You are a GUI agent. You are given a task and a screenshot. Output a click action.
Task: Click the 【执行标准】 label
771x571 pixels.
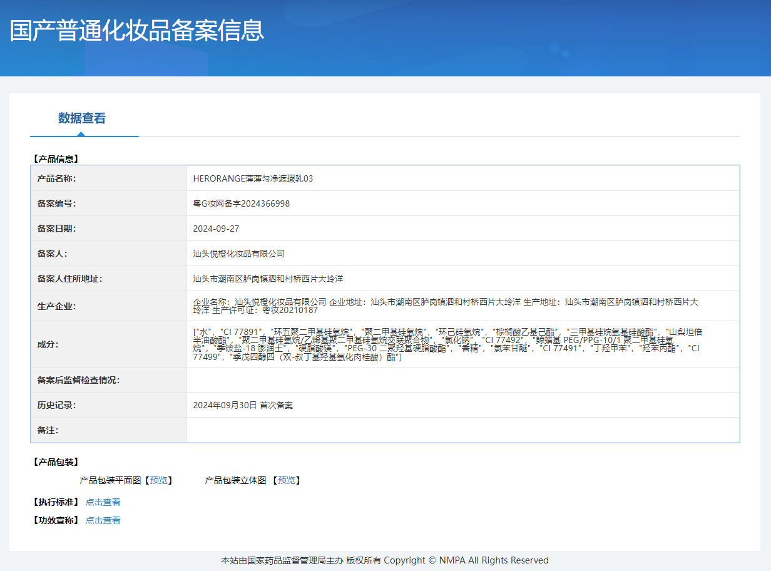click(56, 502)
